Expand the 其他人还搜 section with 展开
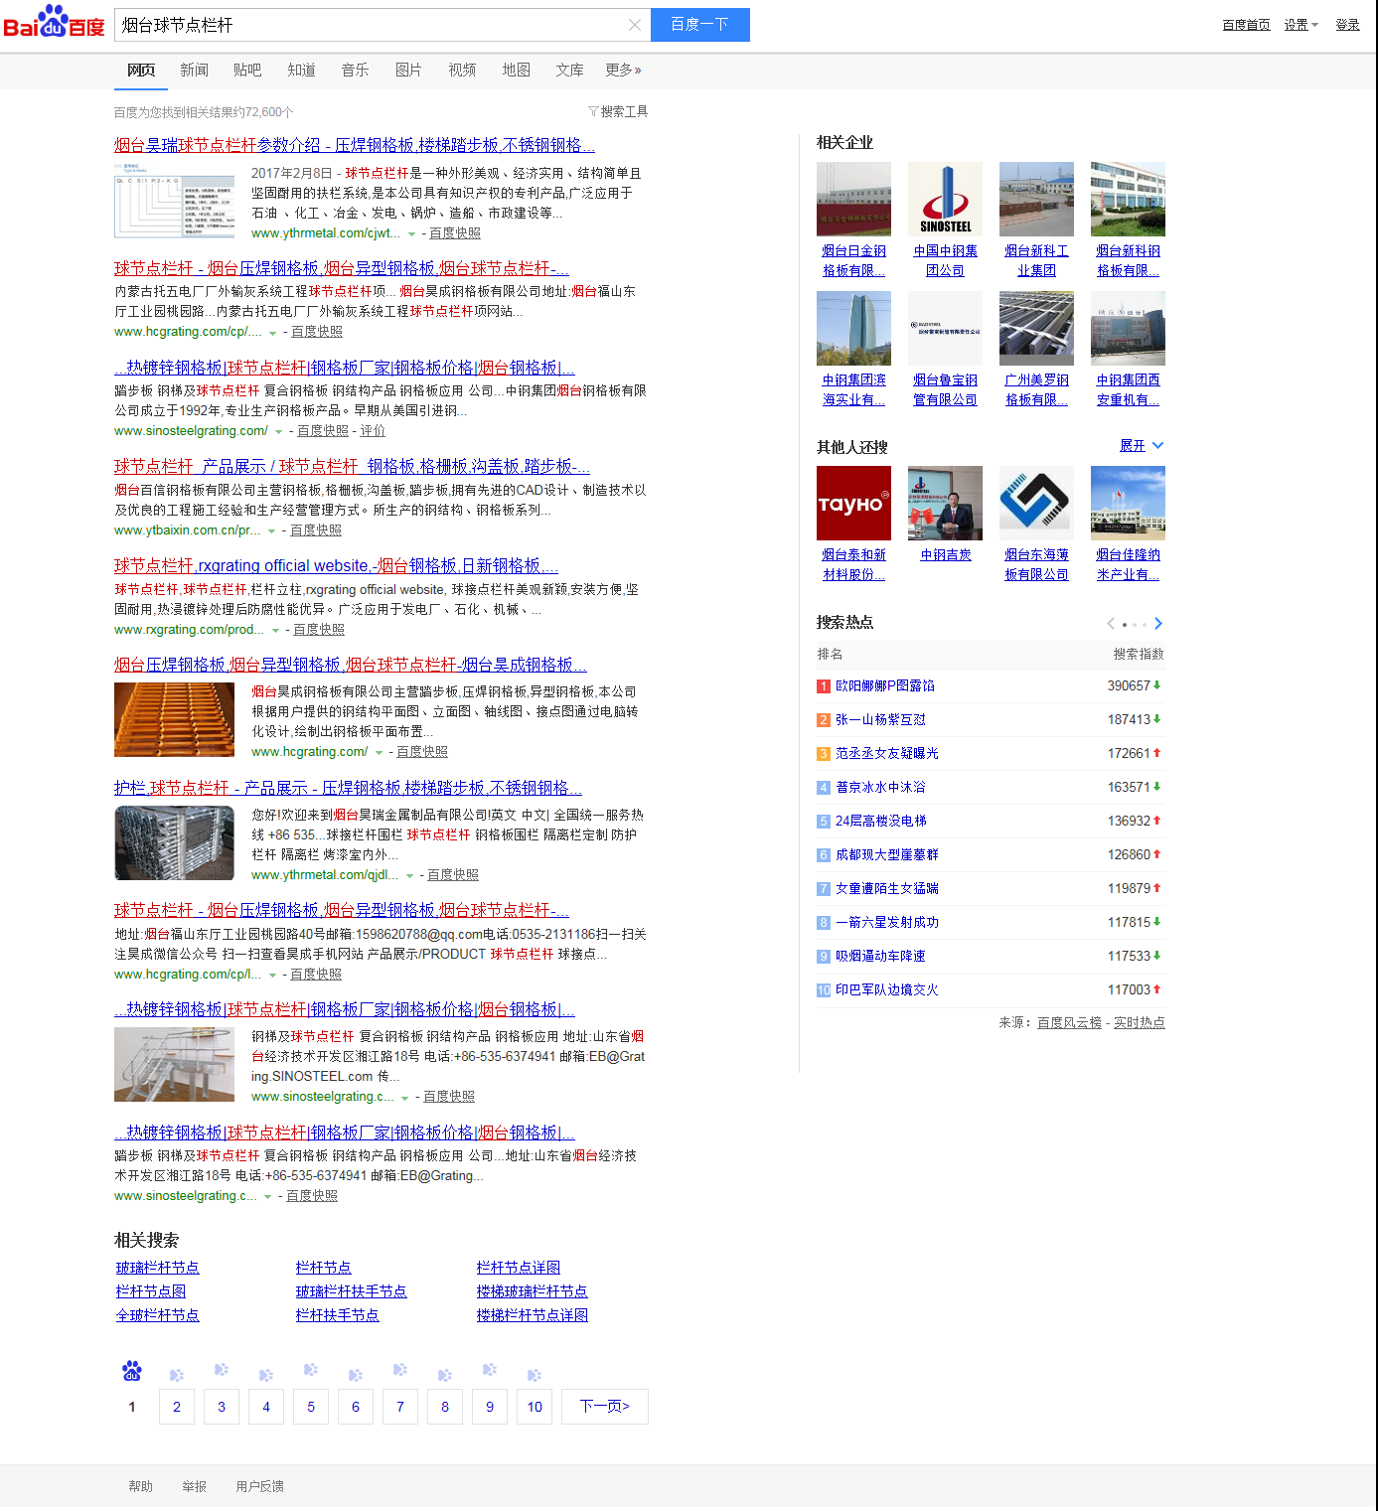The image size is (1378, 1511). click(1141, 446)
